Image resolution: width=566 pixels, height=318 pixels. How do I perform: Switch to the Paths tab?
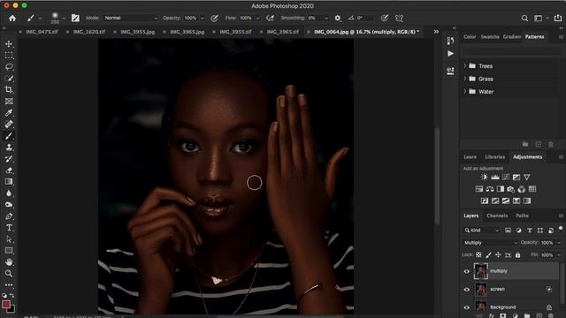522,216
